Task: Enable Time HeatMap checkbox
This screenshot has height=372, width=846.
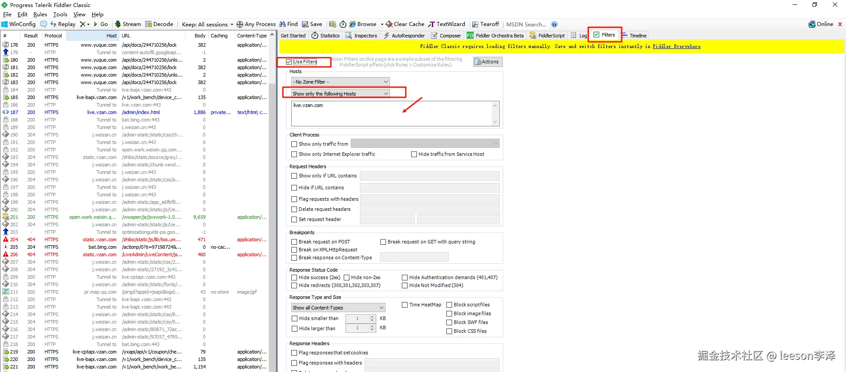Action: click(404, 305)
